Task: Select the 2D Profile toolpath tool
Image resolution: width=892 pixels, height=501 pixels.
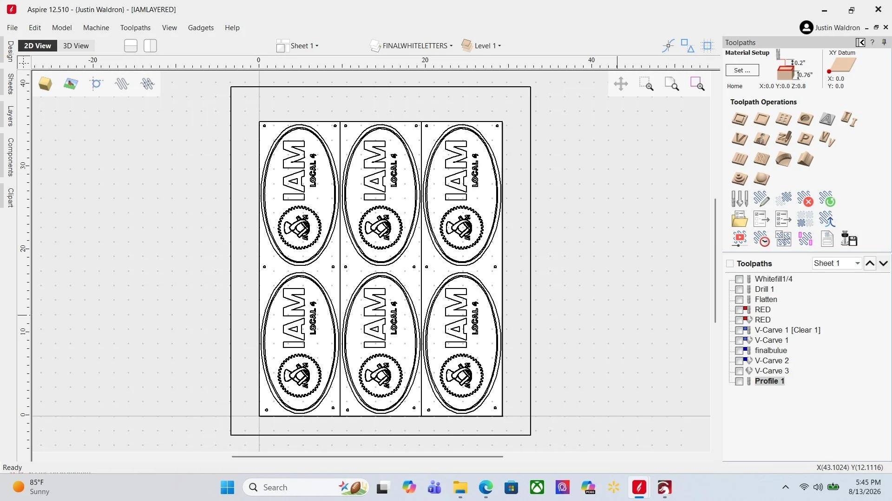Action: [740, 119]
